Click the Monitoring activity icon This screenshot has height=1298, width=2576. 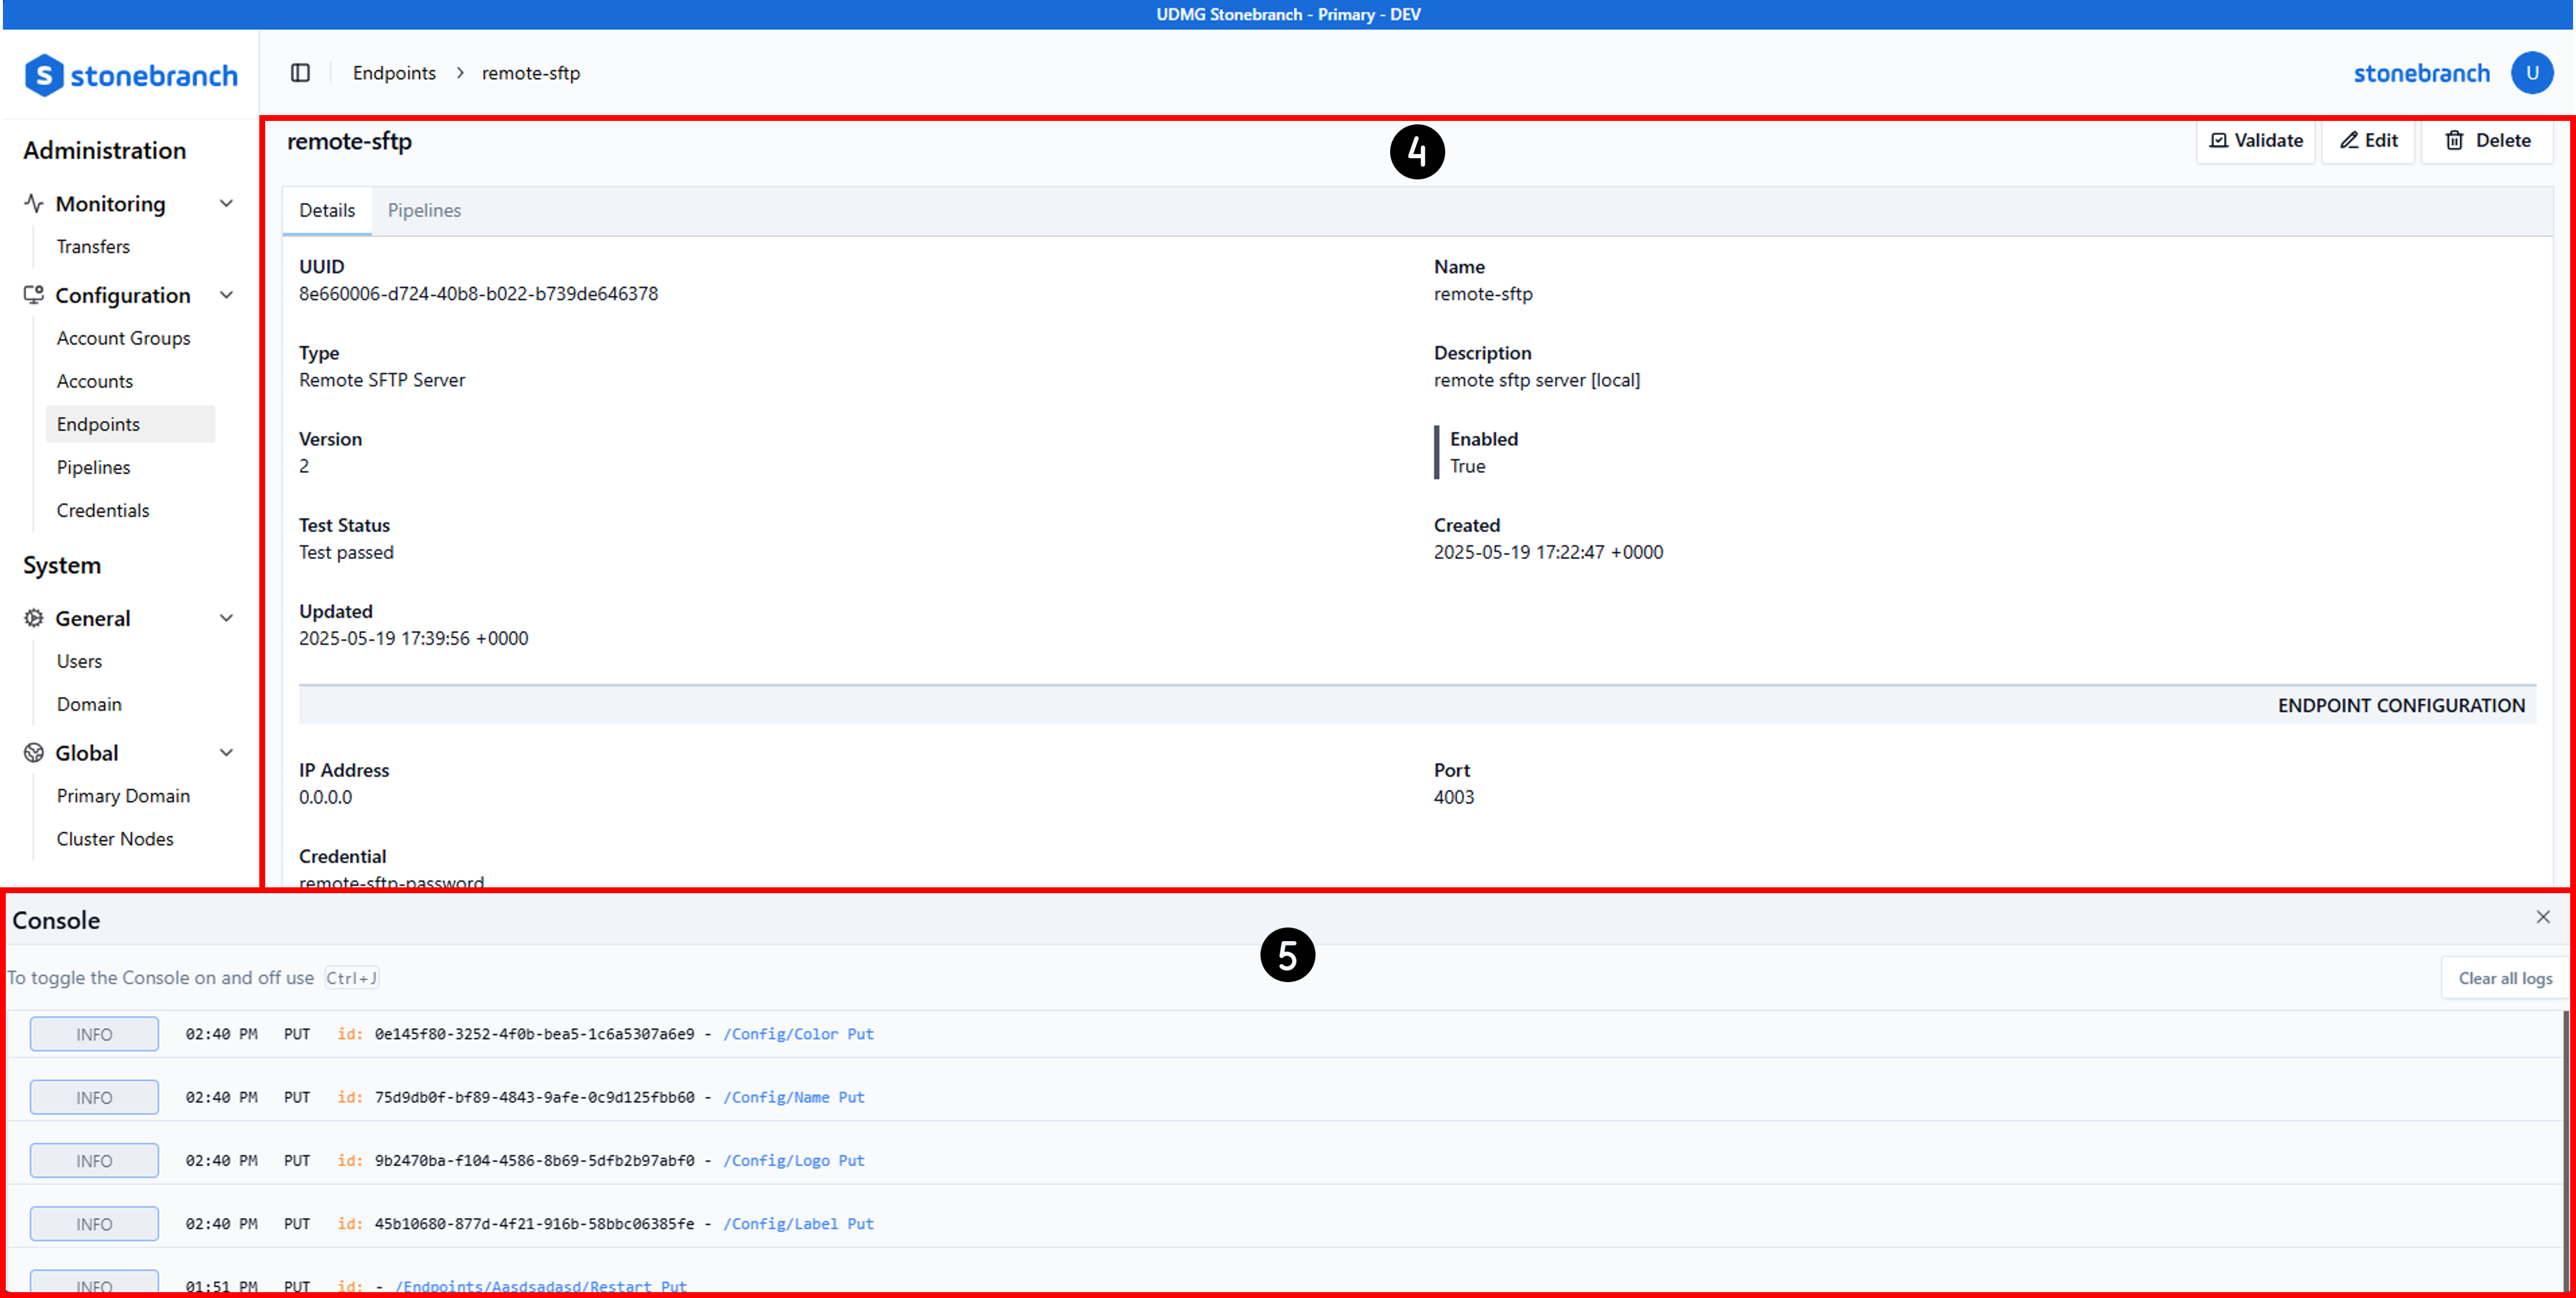coord(33,203)
